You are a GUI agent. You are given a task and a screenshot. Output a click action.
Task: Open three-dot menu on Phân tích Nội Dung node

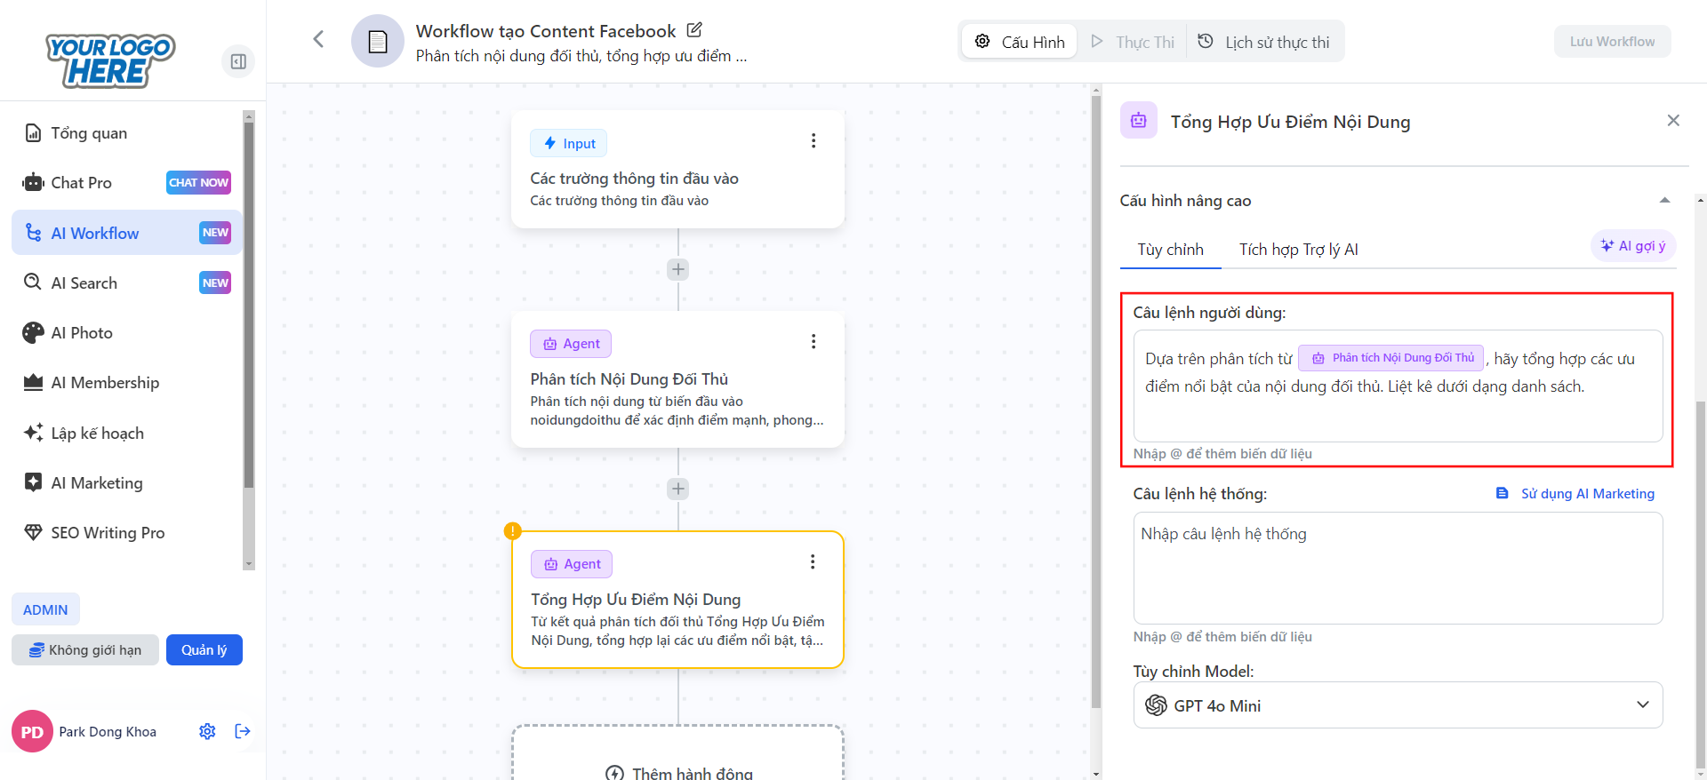[x=813, y=342]
